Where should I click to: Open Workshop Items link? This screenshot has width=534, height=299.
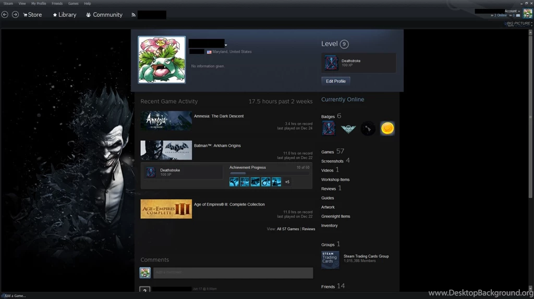pos(335,180)
